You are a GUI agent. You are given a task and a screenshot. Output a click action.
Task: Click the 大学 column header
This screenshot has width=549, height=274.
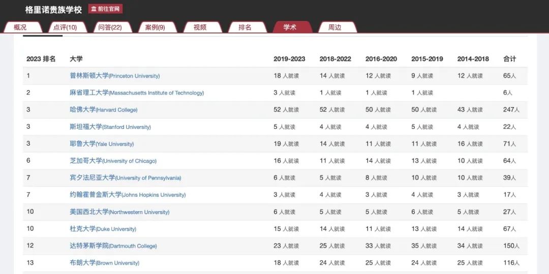pyautogui.click(x=76, y=59)
